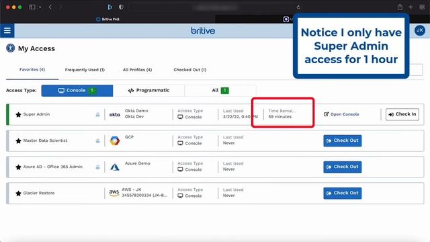Click the browser address bar

point(216,7)
